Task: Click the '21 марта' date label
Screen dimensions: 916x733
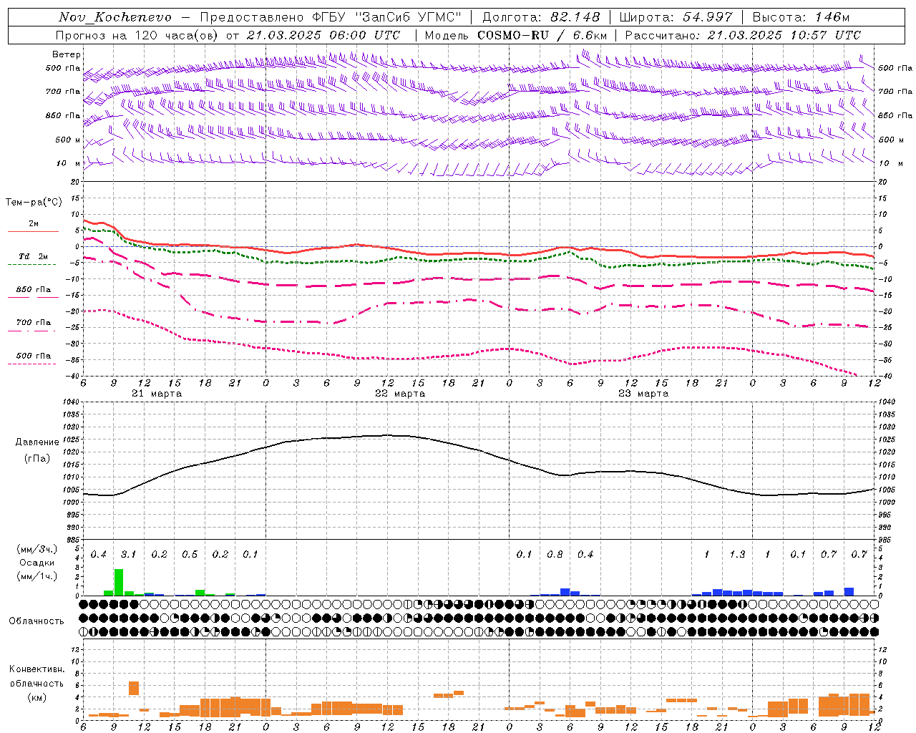Action: (x=157, y=394)
